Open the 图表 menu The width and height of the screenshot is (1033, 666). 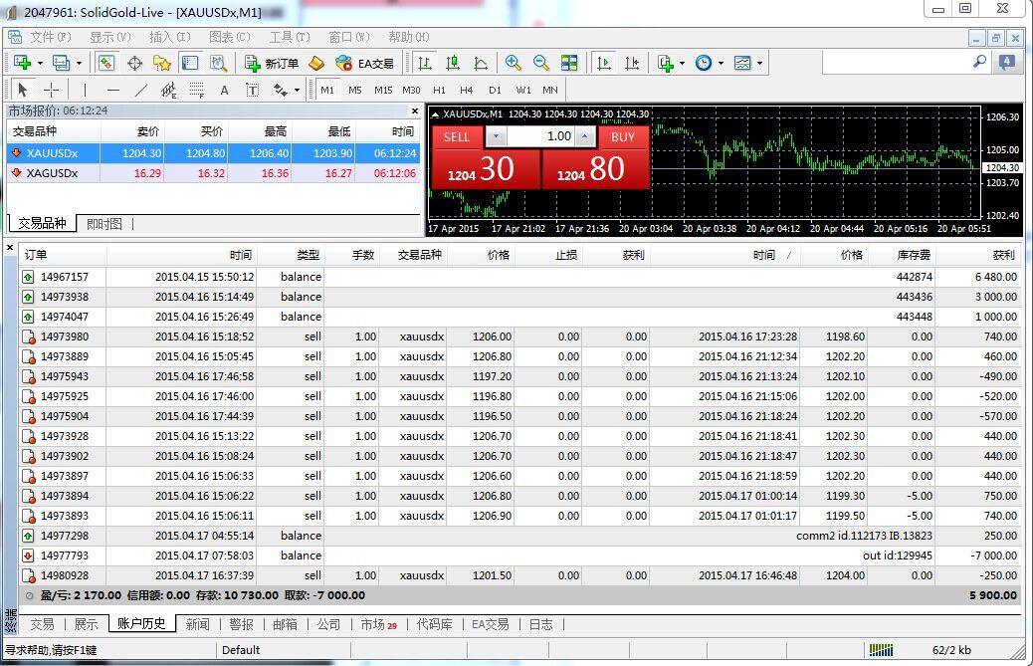(230, 37)
